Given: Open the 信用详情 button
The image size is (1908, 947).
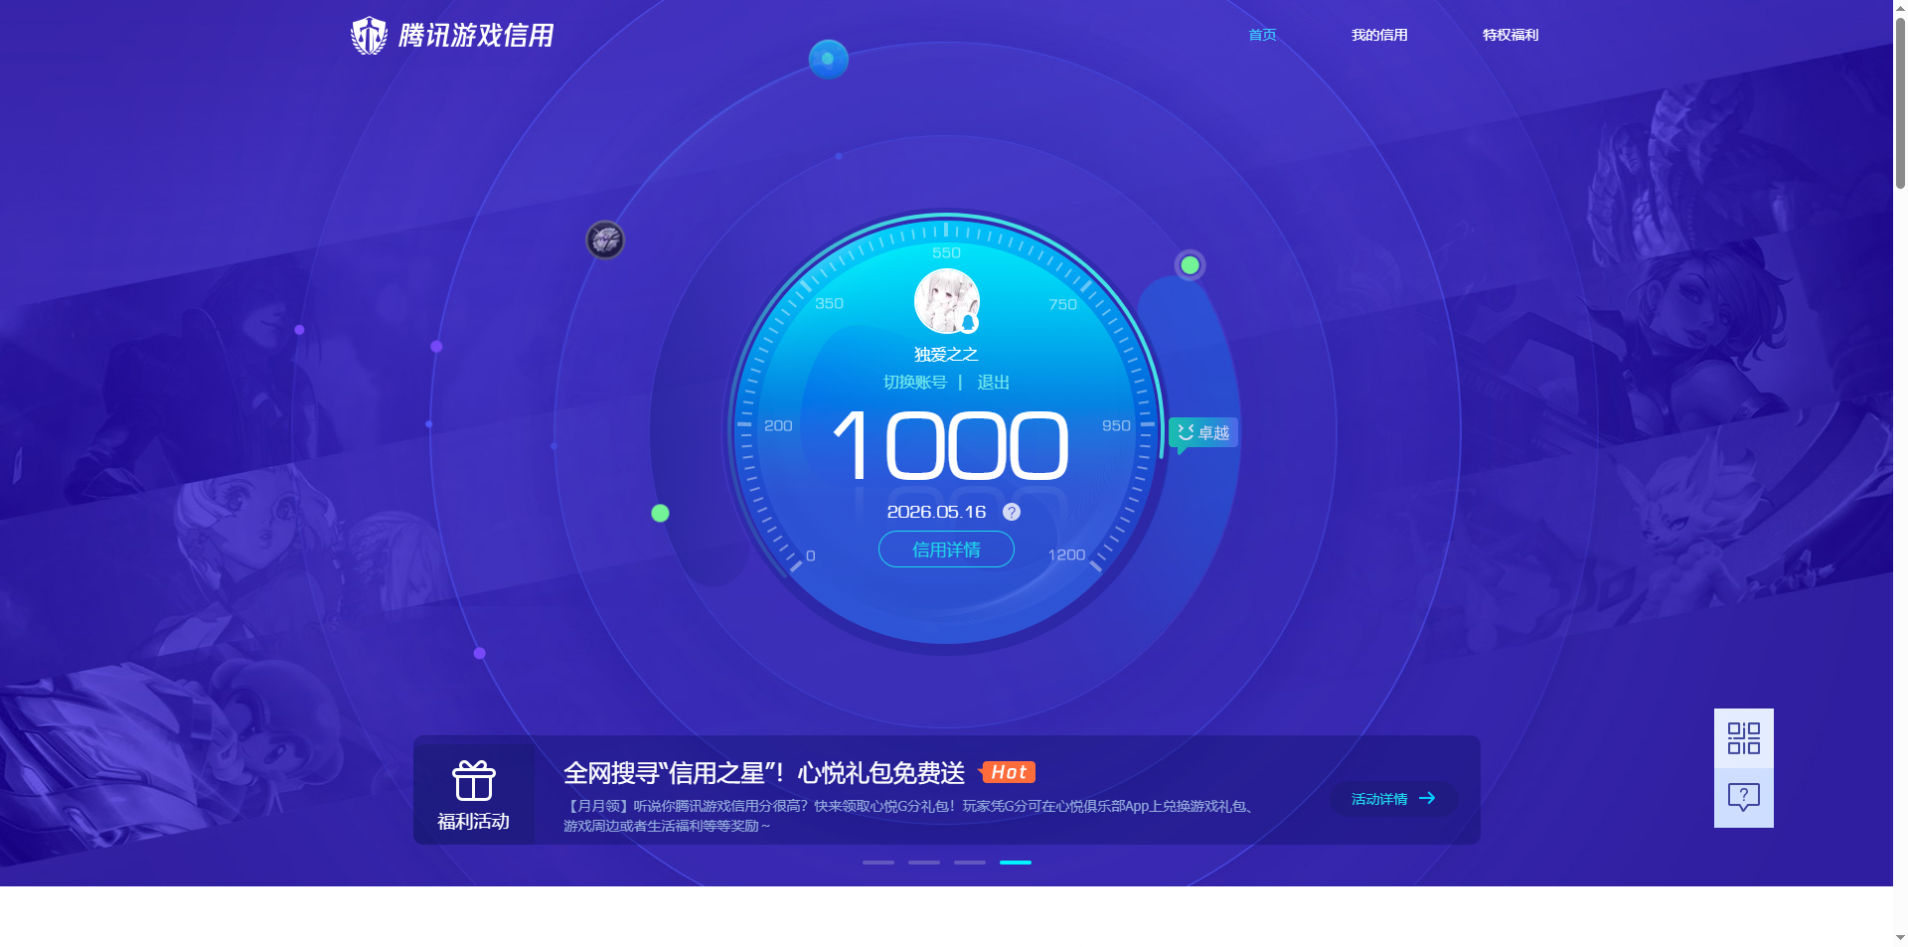Looking at the screenshot, I should pyautogui.click(x=946, y=550).
